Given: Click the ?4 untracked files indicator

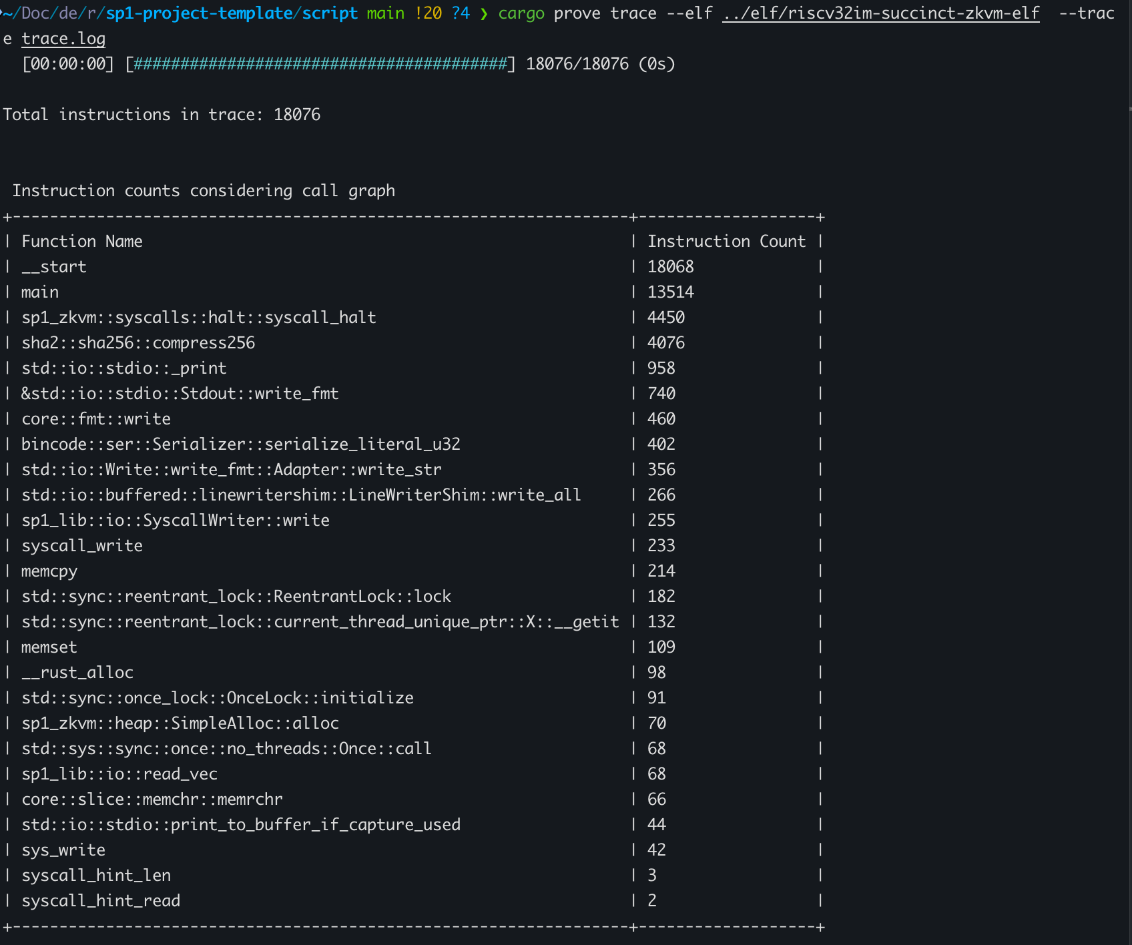Looking at the screenshot, I should pos(461,13).
